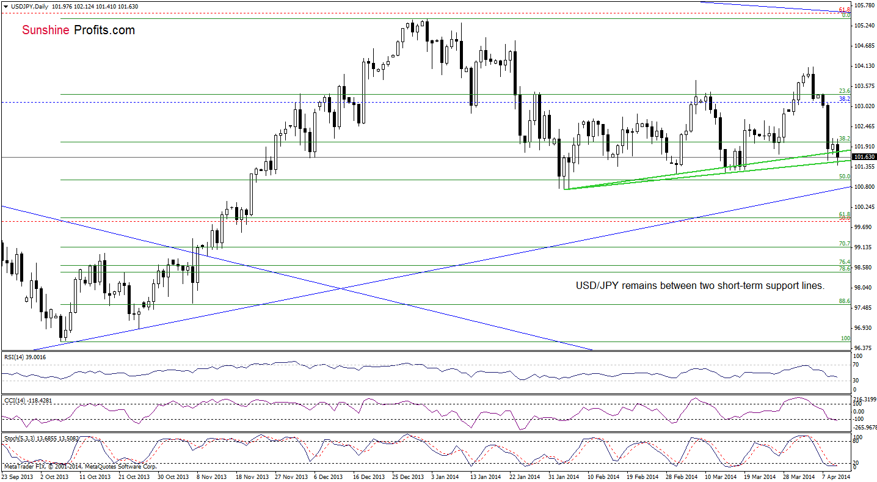Click the 18 Nov 2013 date label

click(x=252, y=477)
